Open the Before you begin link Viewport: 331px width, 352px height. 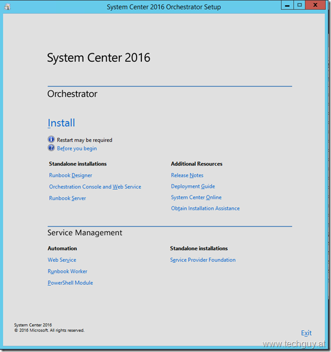(x=77, y=148)
